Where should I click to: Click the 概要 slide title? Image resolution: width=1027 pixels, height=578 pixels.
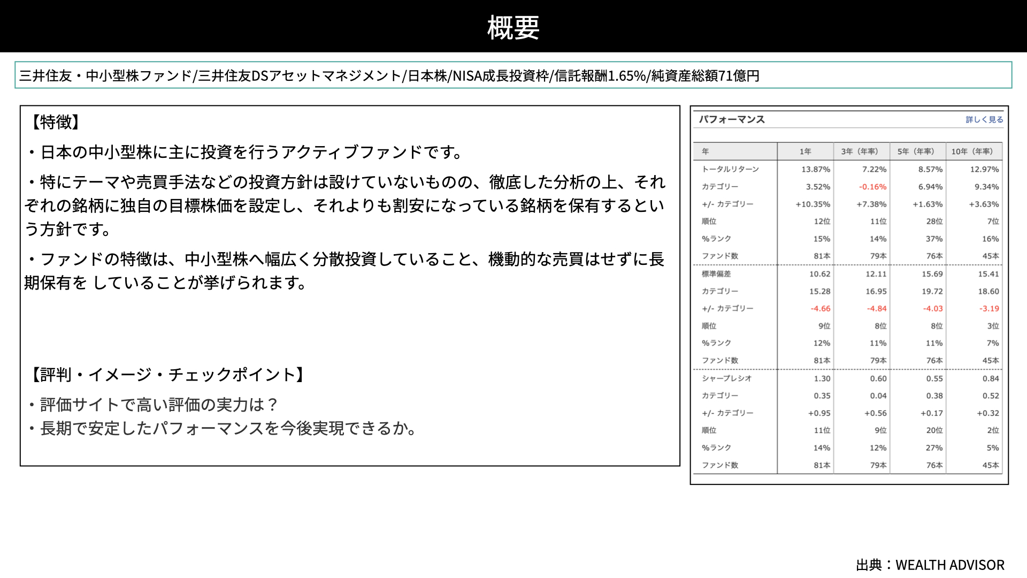[513, 27]
